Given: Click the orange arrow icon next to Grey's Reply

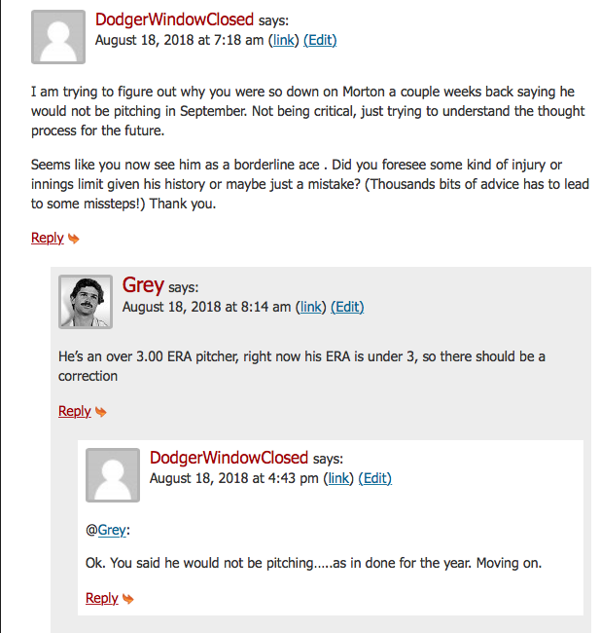Looking at the screenshot, I should pyautogui.click(x=101, y=412).
